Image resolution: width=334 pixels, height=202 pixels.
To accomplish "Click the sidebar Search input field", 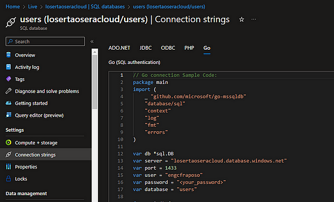I will tap(45, 41).
